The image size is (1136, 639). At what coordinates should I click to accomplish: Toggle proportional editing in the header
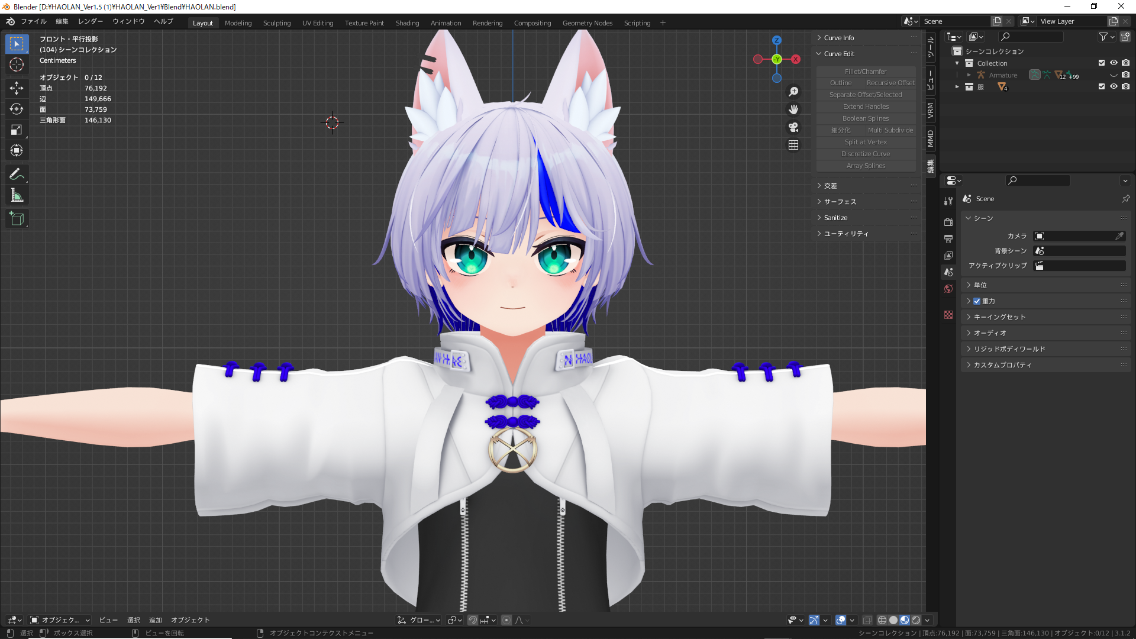click(x=506, y=620)
